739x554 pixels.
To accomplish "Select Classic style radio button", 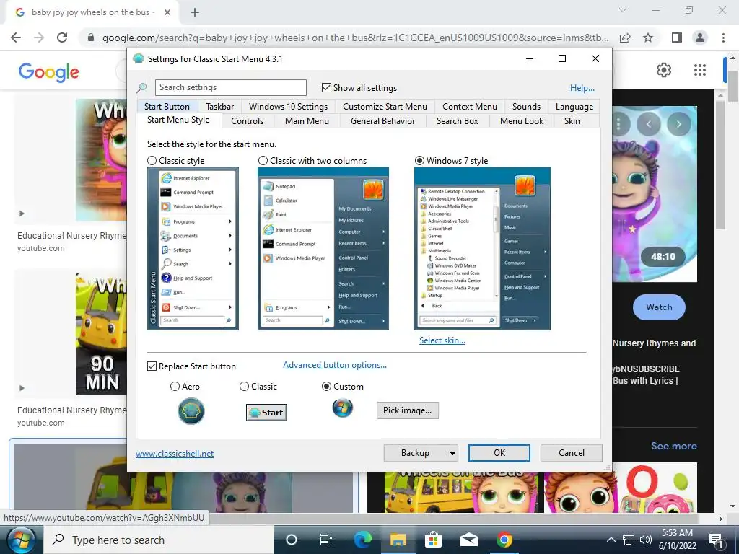I will tap(152, 161).
